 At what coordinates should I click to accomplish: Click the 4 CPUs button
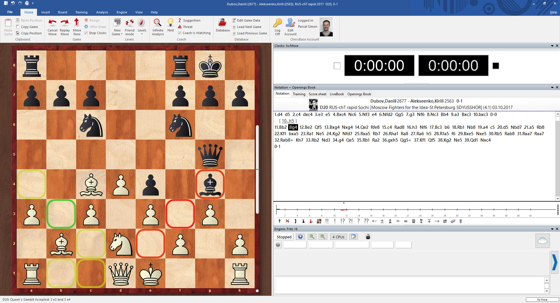point(338,237)
